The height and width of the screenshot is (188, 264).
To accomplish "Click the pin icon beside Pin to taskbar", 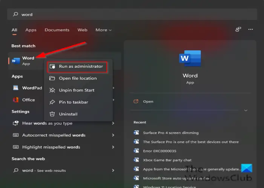I will pyautogui.click(x=52, y=102).
